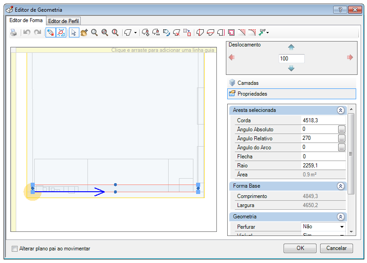Open the shape tool dropdown arrow
Image resolution: width=367 pixels, height=263 pixels.
135,32
